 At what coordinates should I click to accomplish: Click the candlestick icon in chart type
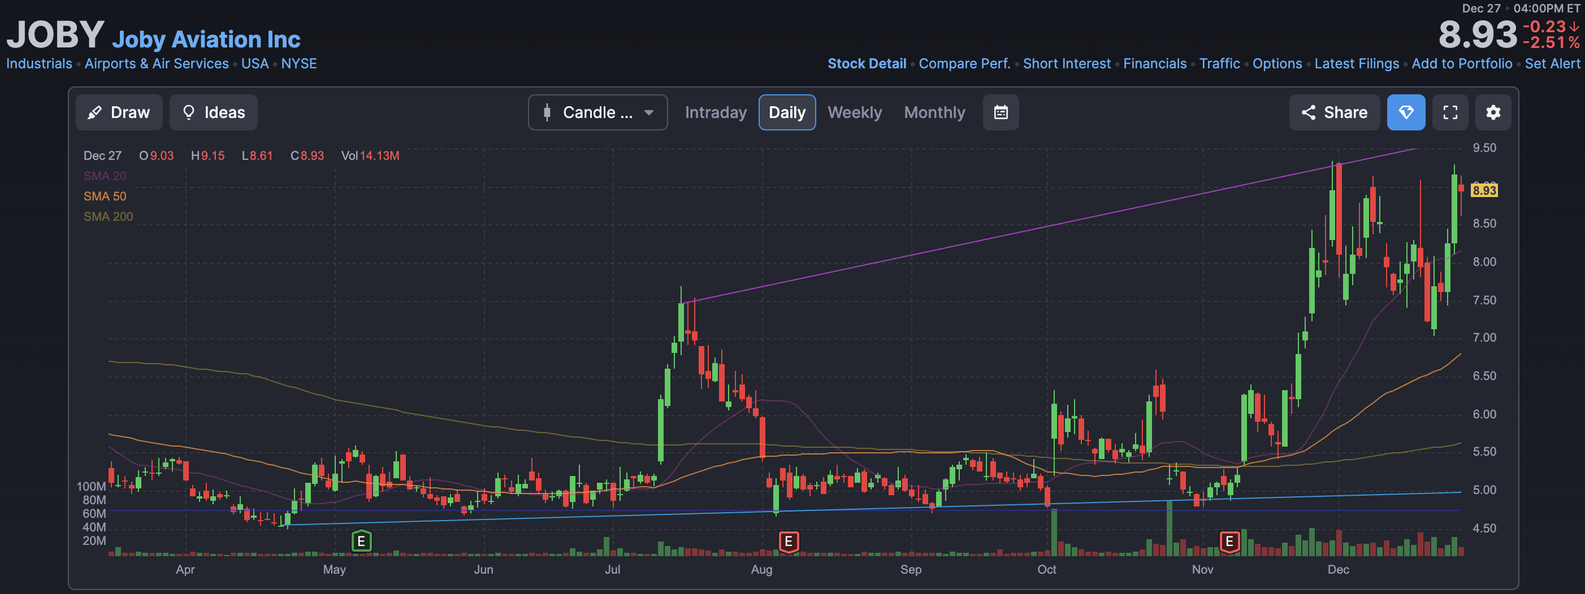click(547, 112)
